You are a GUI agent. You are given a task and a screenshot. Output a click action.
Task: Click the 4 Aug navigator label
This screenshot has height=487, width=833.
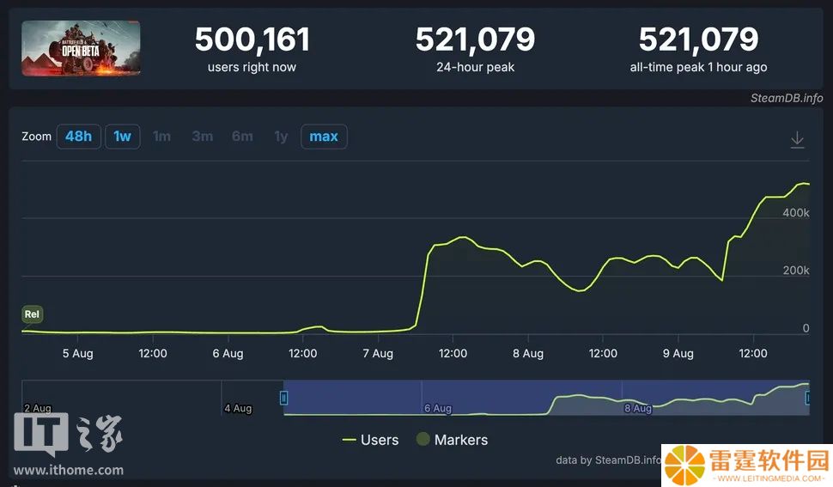coord(238,408)
